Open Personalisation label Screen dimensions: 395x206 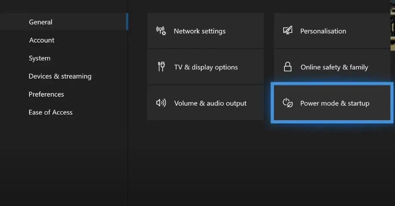323,31
